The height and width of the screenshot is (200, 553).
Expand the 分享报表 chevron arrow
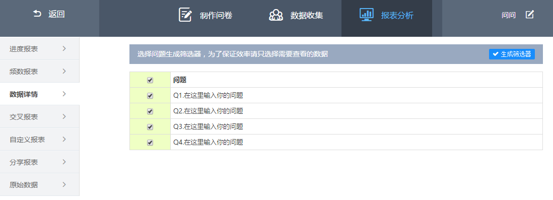[64, 162]
